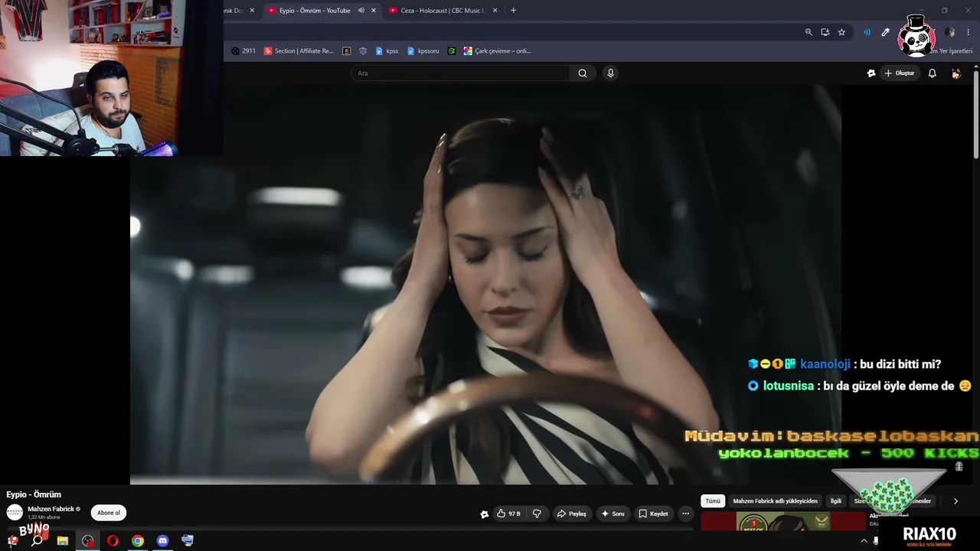Click the blue sound-wave extension icon
This screenshot has width=980, height=551.
[867, 32]
